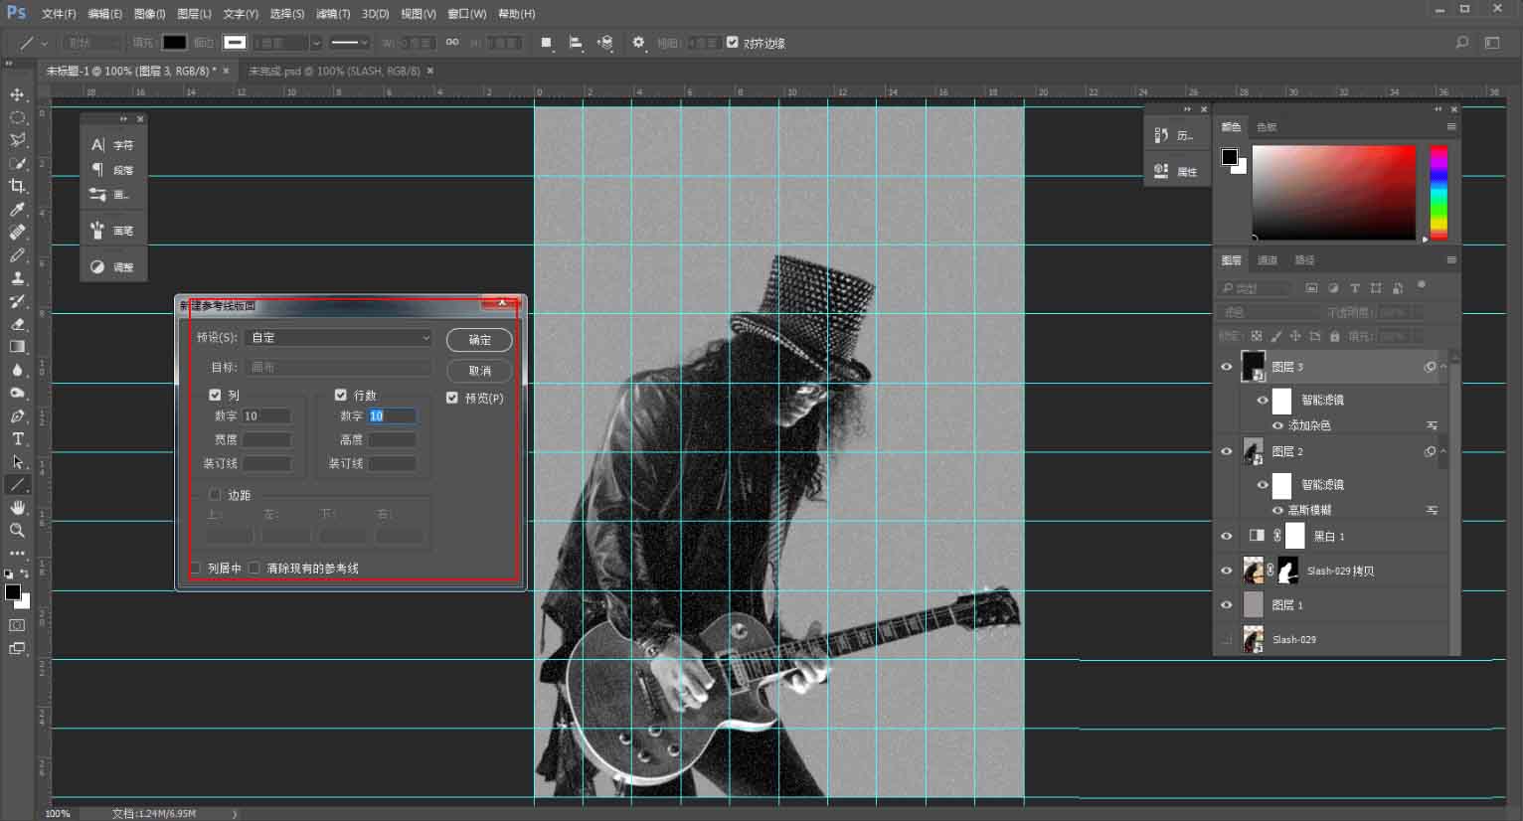Select the Line tool in the toolbar
This screenshot has width=1523, height=821.
[x=17, y=485]
